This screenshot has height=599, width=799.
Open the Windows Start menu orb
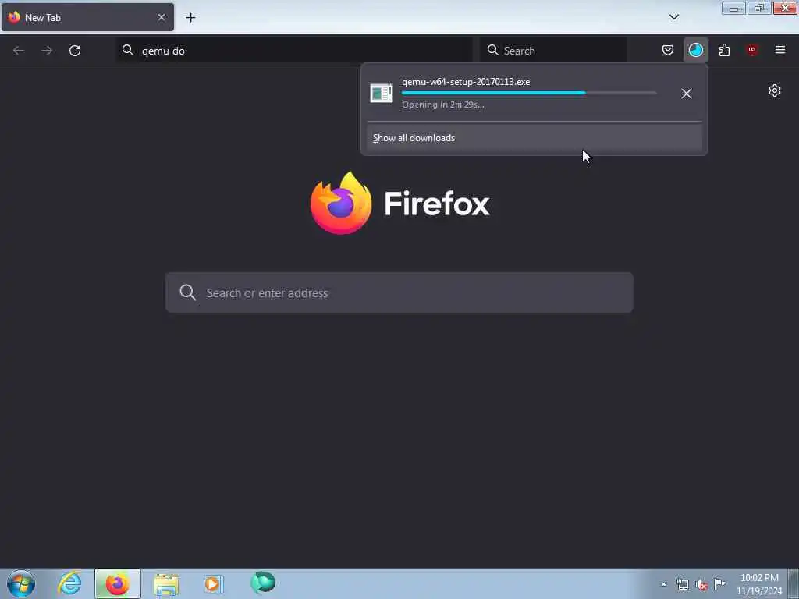click(21, 583)
